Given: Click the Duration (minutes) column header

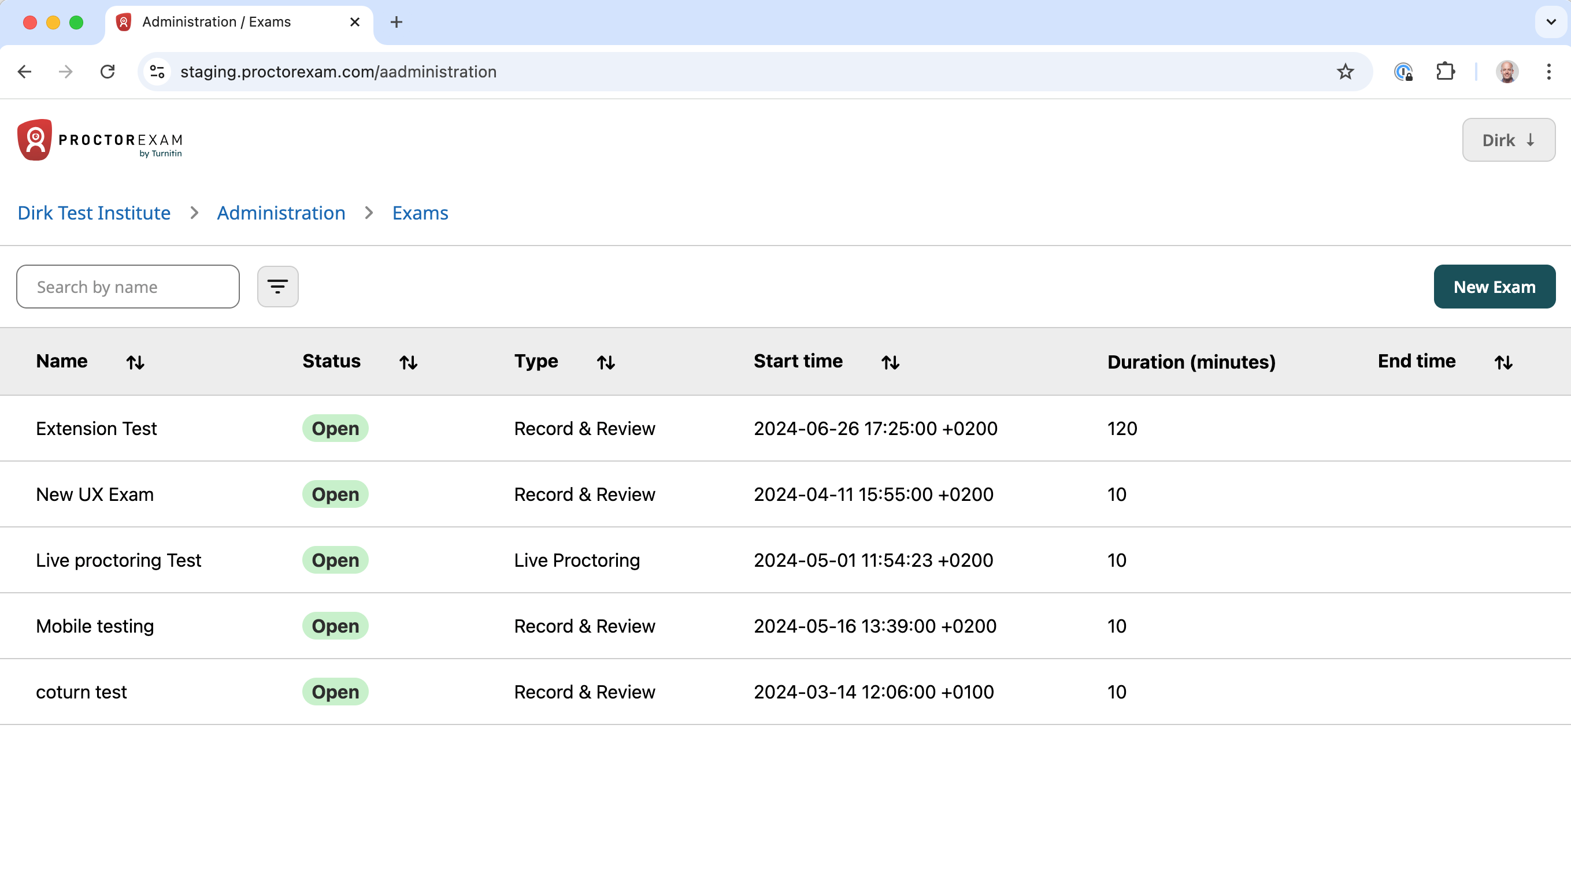Looking at the screenshot, I should click(x=1191, y=362).
